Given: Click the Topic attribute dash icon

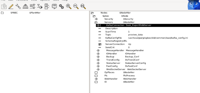Looking at the screenshot, I should pos(100,35).
